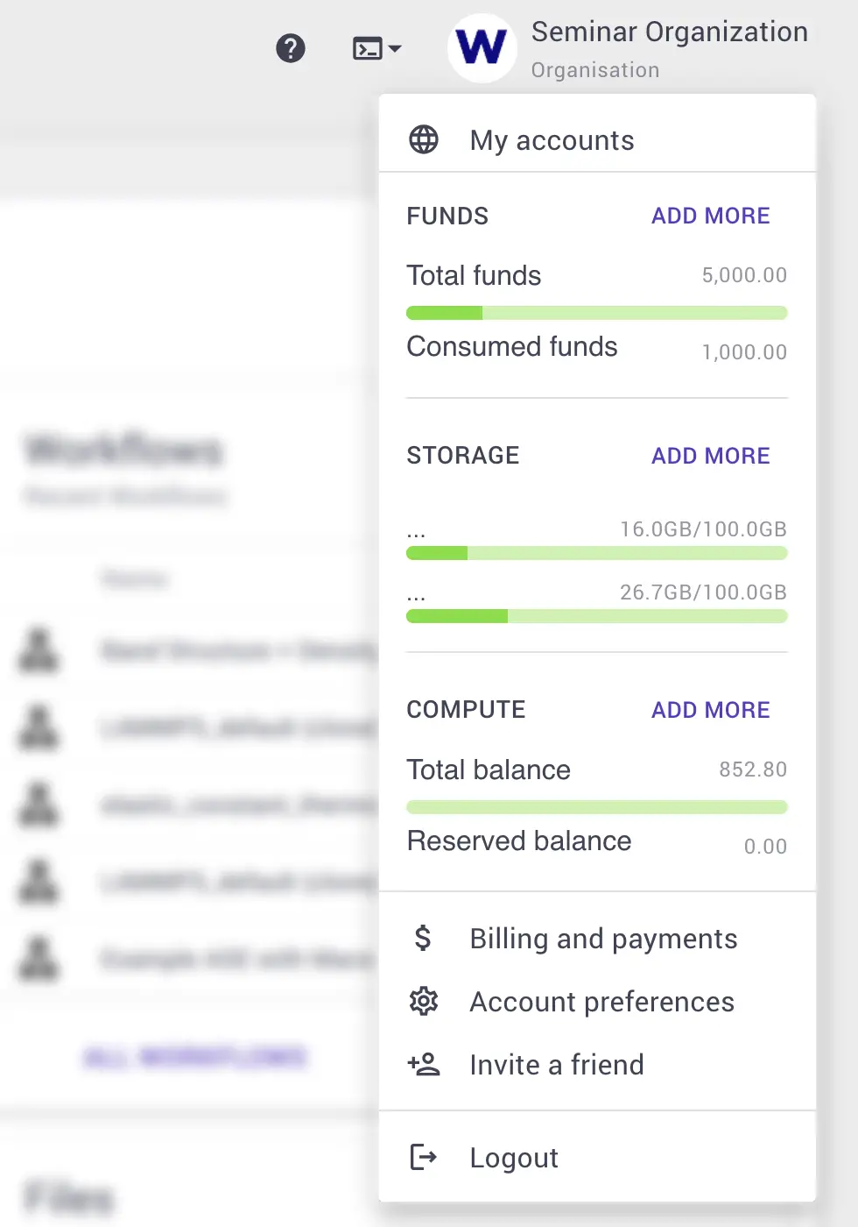The width and height of the screenshot is (858, 1227).
Task: Click the 26.7GB storage usage bar
Action: click(x=596, y=616)
